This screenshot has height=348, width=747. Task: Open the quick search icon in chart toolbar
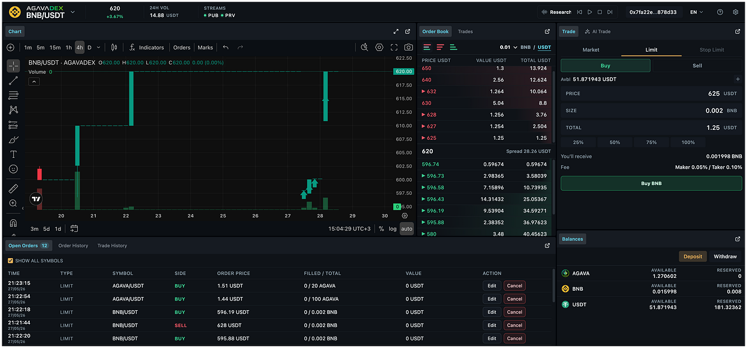coord(364,48)
